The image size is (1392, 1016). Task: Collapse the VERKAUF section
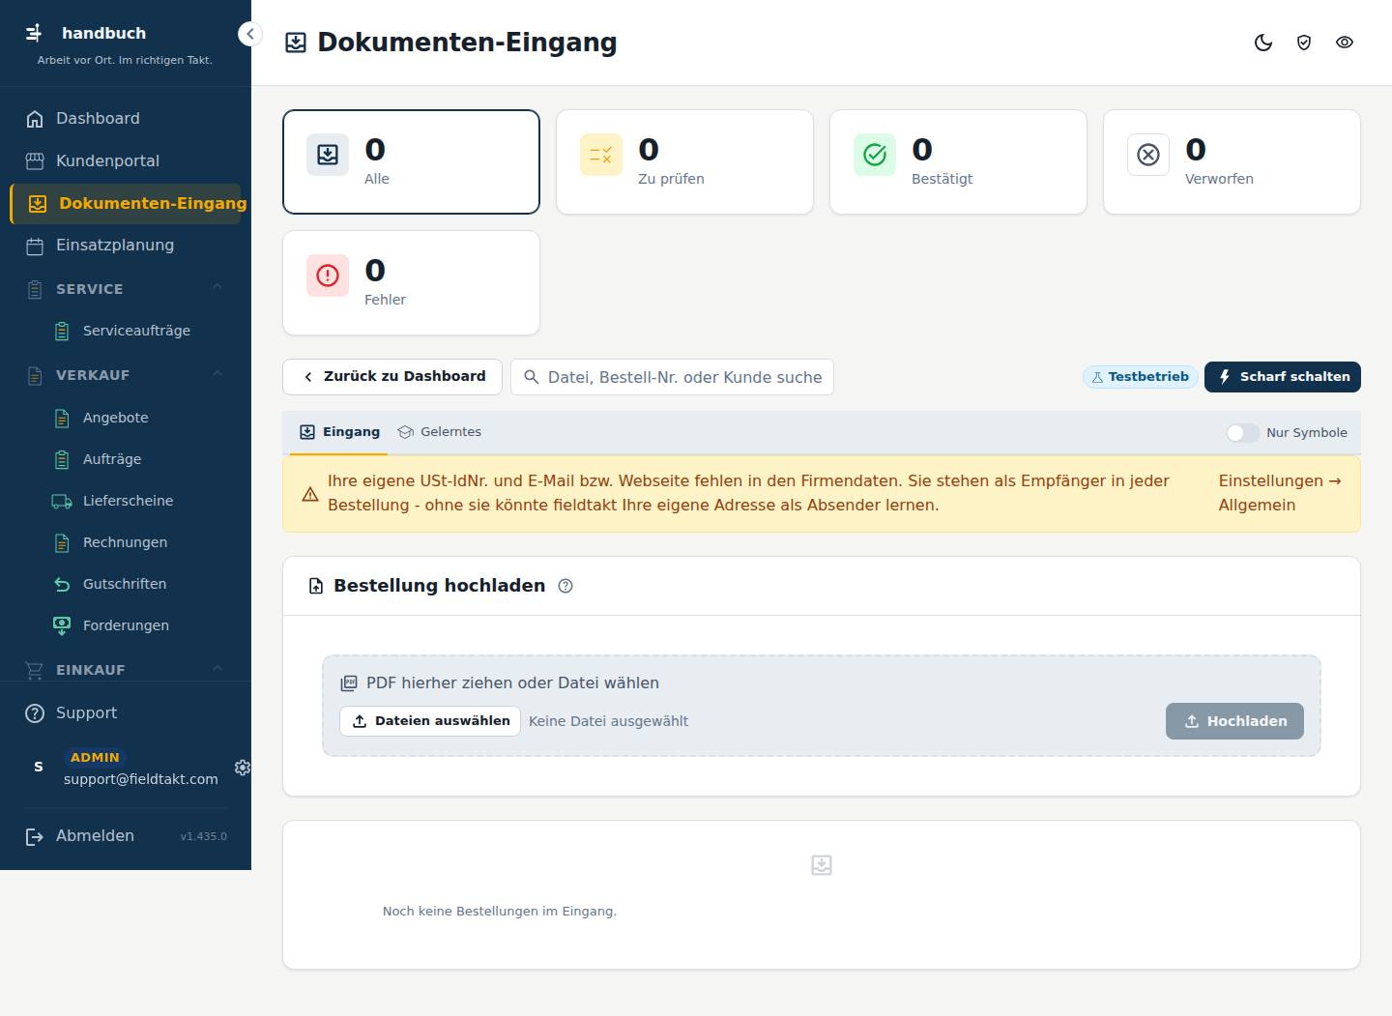click(217, 373)
